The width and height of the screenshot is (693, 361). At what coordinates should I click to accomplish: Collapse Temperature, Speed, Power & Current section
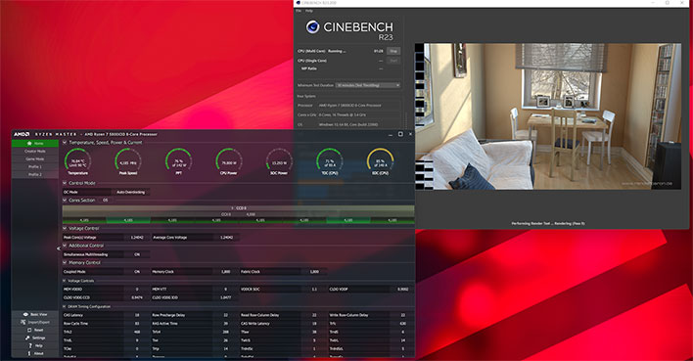pos(65,142)
